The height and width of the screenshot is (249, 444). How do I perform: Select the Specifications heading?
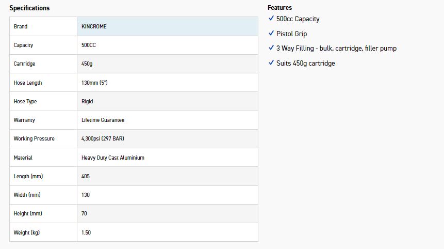[29, 8]
